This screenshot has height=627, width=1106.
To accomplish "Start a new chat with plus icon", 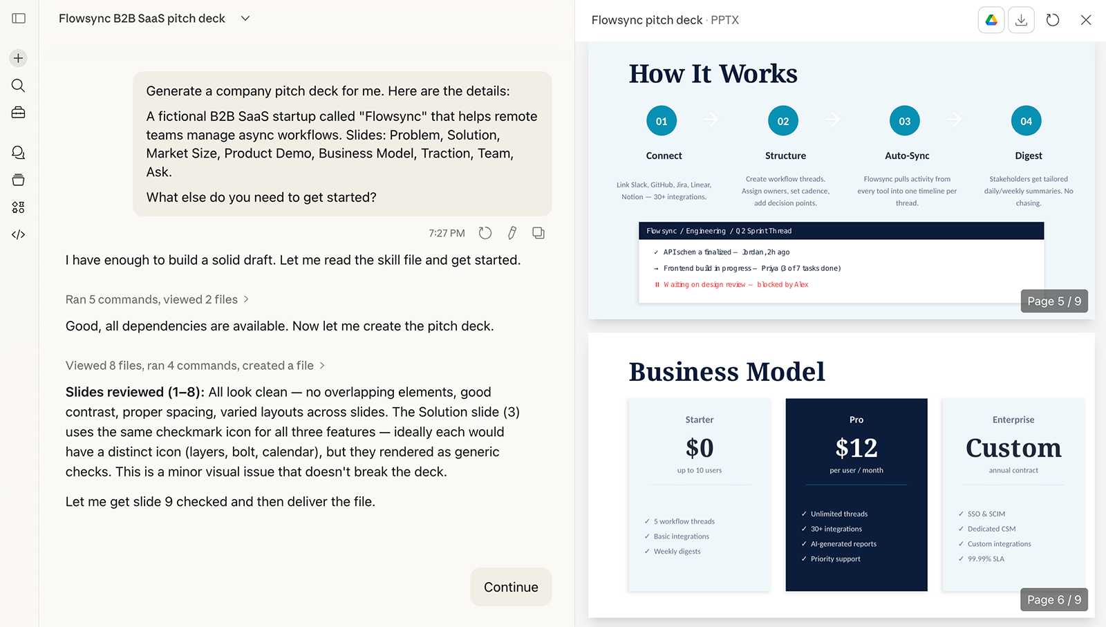I will [19, 58].
